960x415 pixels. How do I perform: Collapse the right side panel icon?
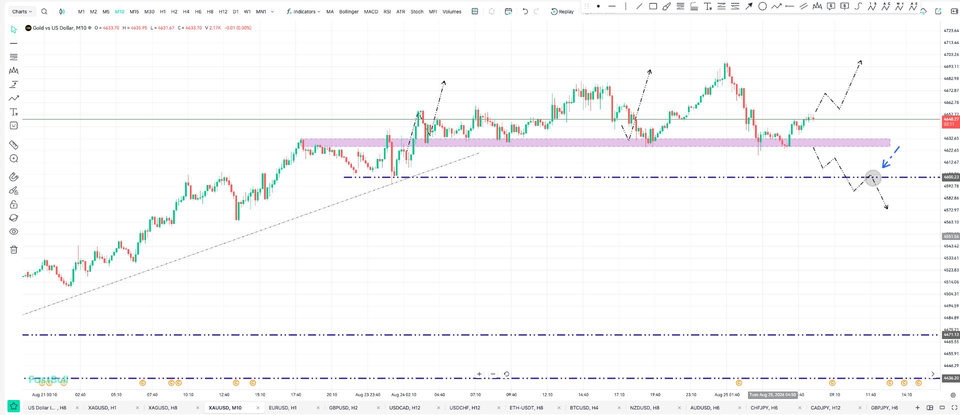point(953,11)
